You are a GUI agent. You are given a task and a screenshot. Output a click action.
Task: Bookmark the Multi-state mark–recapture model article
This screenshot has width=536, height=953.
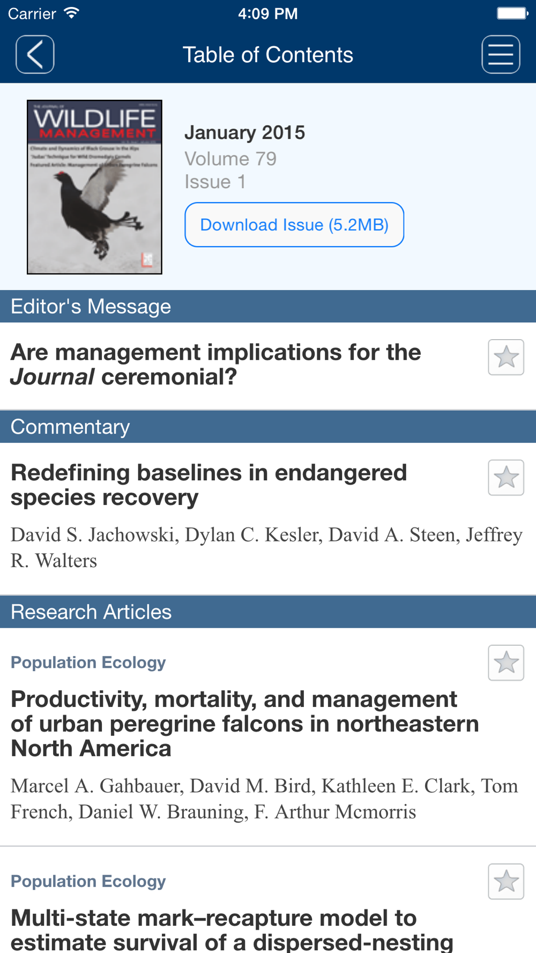[506, 881]
